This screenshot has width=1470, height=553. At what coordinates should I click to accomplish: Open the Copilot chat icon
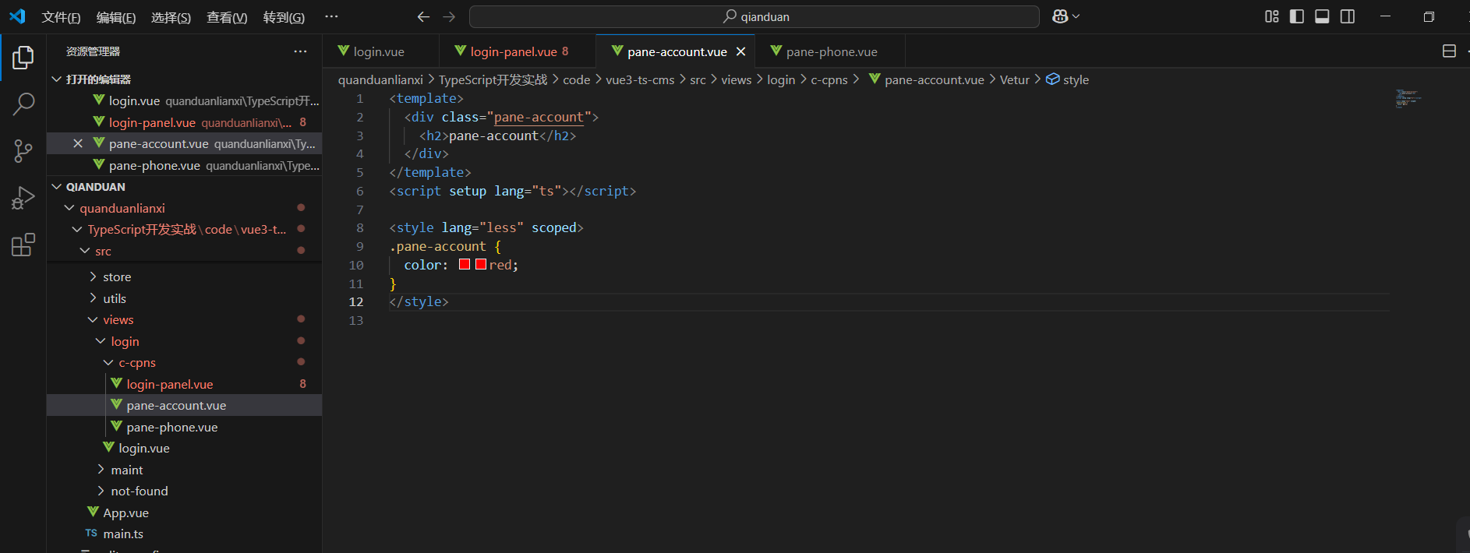pos(1060,16)
